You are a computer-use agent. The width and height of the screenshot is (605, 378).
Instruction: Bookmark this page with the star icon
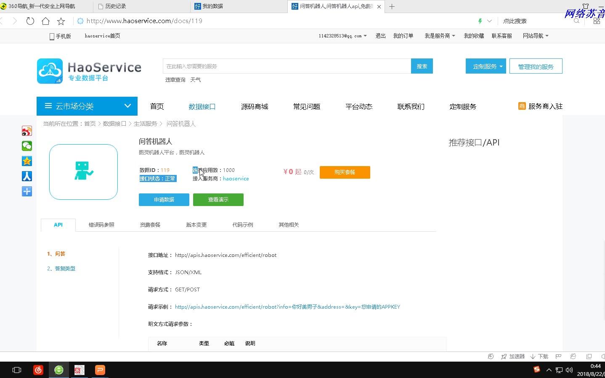tap(61, 21)
